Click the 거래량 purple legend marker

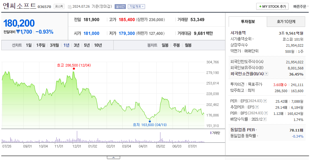[211, 133]
